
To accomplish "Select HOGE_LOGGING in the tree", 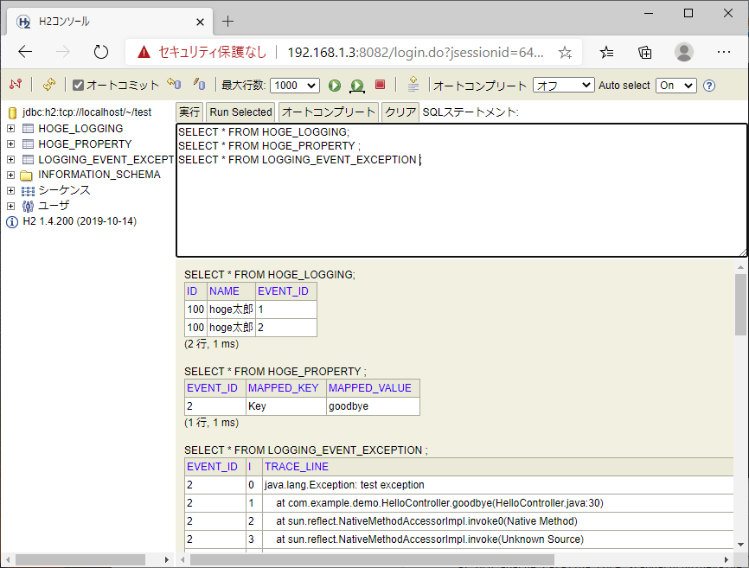I will (80, 129).
